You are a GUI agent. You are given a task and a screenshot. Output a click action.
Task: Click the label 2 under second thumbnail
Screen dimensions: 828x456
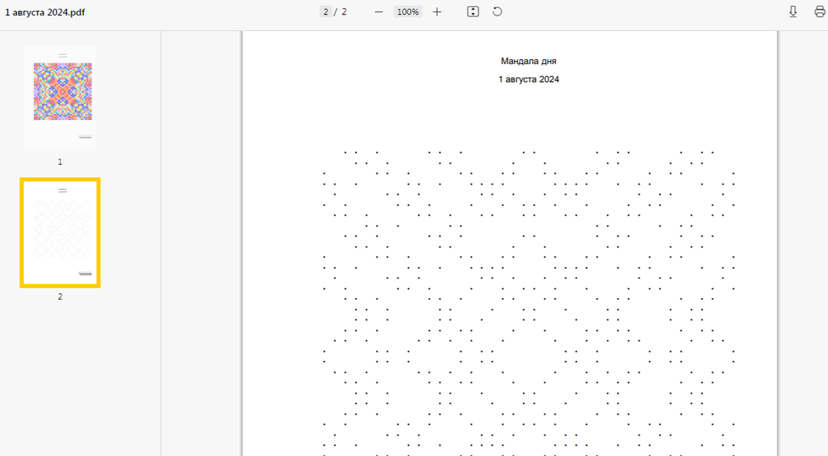[60, 297]
